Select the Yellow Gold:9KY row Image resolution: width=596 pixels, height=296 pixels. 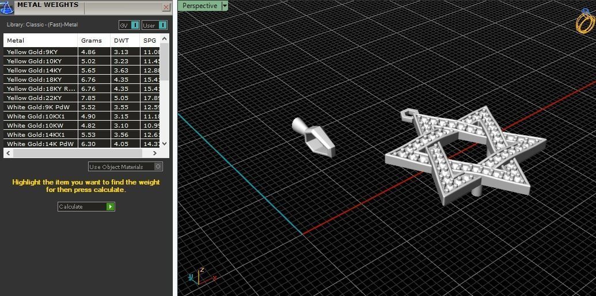click(82, 52)
